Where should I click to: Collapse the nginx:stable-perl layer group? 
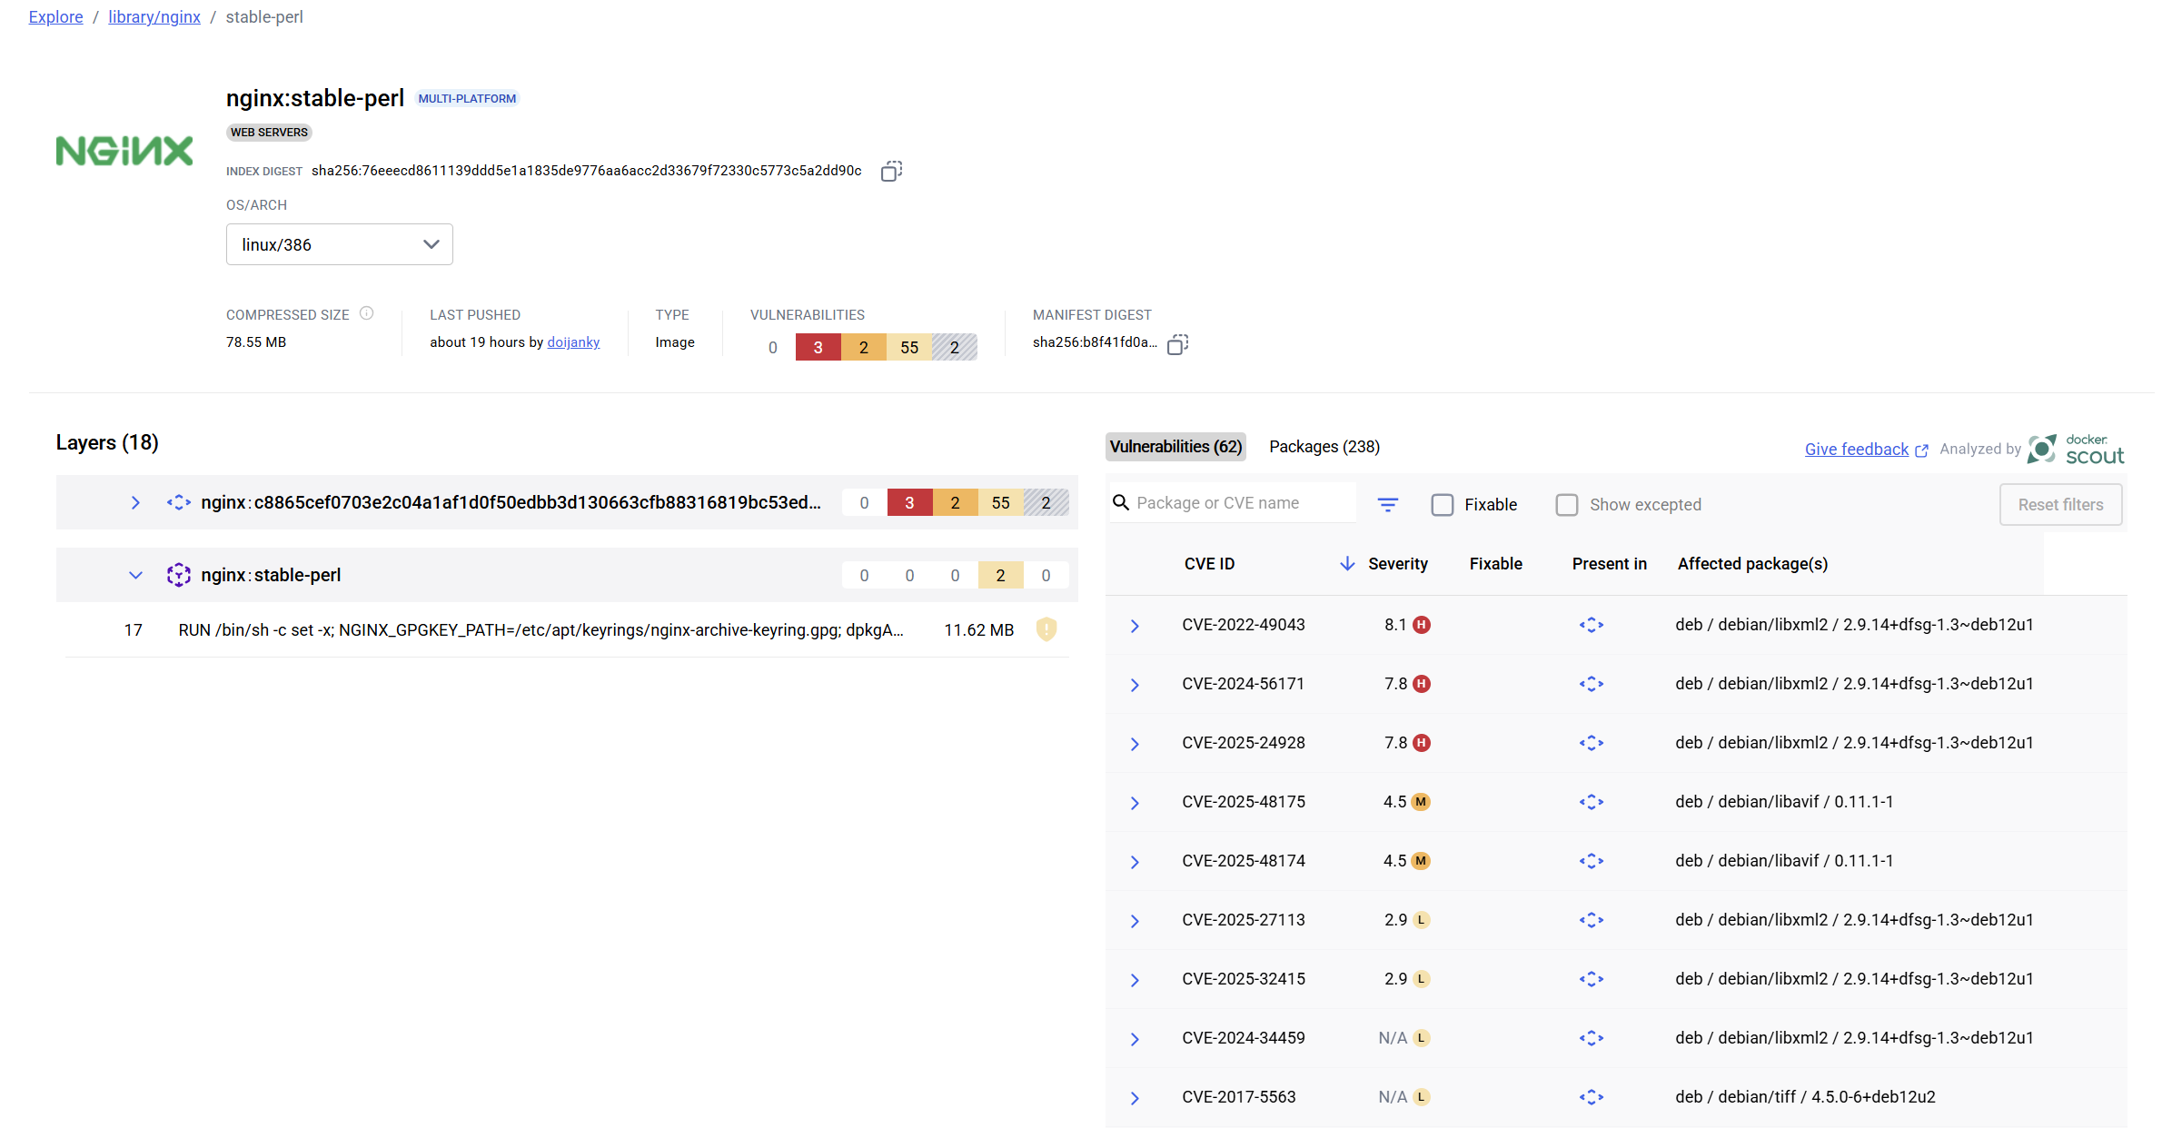135,575
